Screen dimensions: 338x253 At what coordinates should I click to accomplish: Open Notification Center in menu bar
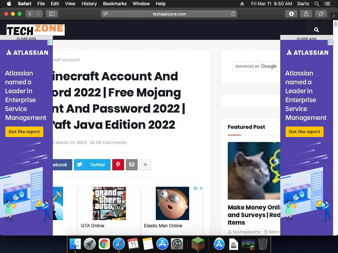click(x=327, y=4)
